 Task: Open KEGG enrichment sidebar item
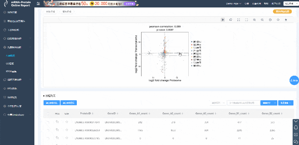[11, 71]
